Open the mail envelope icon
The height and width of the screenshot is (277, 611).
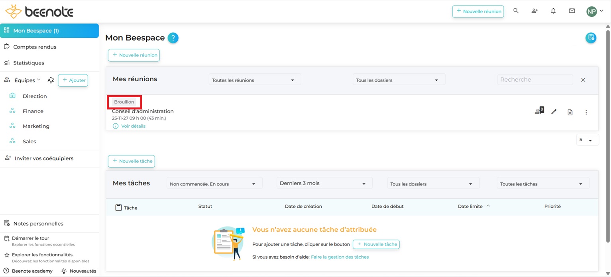pos(572,11)
